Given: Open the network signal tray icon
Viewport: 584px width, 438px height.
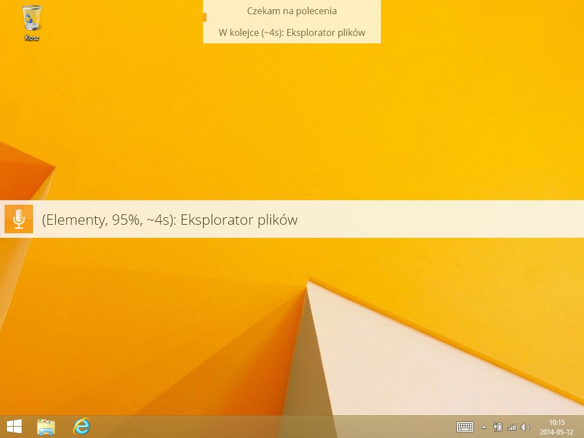Looking at the screenshot, I should pyautogui.click(x=512, y=427).
